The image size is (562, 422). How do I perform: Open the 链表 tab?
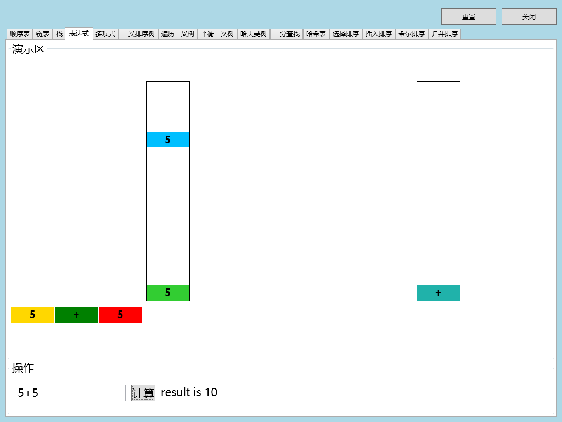click(x=43, y=34)
